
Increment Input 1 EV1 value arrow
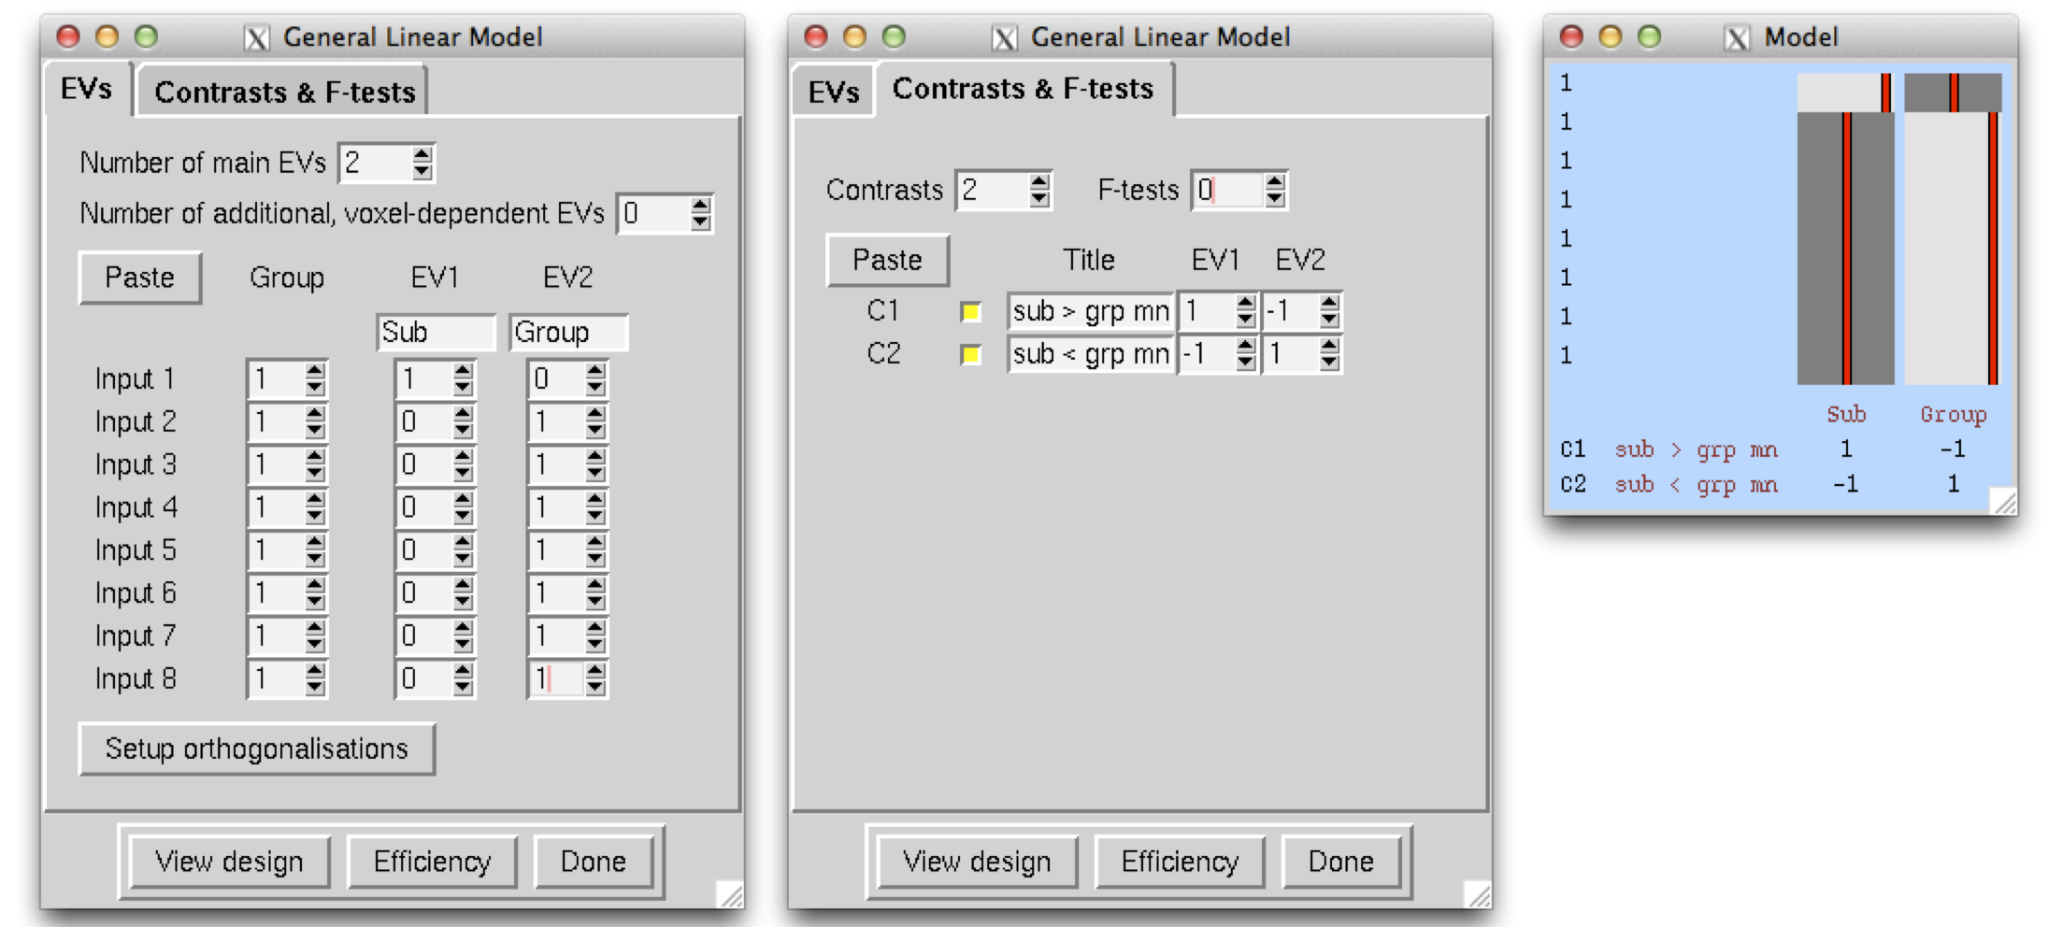(x=463, y=371)
